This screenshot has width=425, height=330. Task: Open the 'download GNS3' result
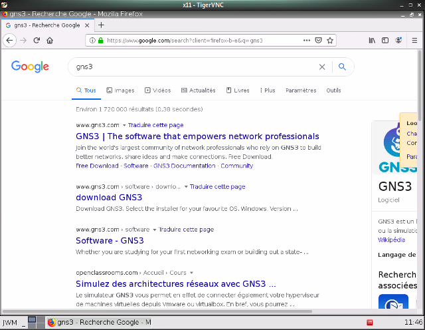coord(109,198)
